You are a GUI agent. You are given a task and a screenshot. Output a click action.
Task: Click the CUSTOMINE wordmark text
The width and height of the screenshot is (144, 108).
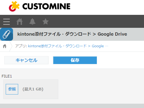(x=46, y=6)
